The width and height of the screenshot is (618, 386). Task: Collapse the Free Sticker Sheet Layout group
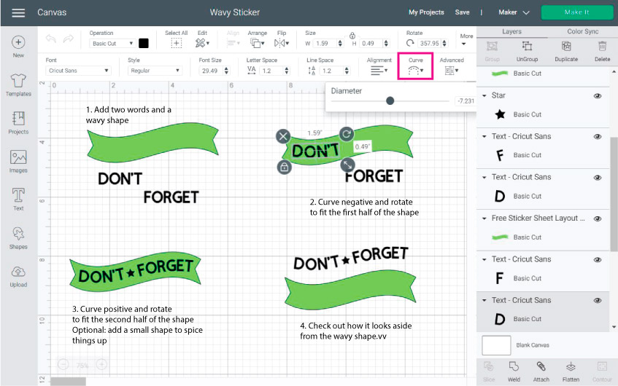[484, 218]
